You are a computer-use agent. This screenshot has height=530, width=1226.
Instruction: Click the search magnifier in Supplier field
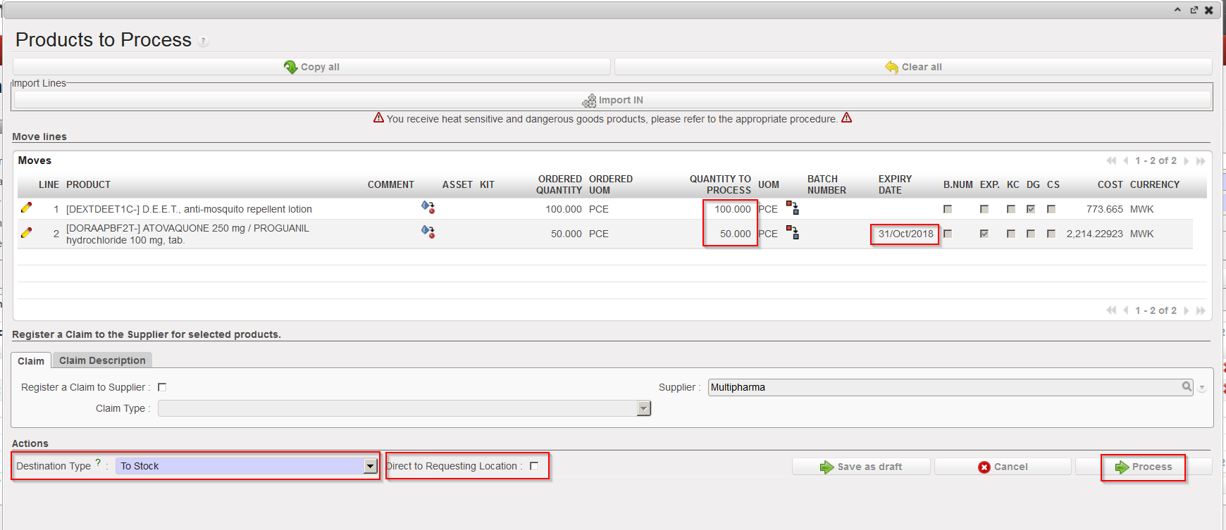pyautogui.click(x=1187, y=386)
